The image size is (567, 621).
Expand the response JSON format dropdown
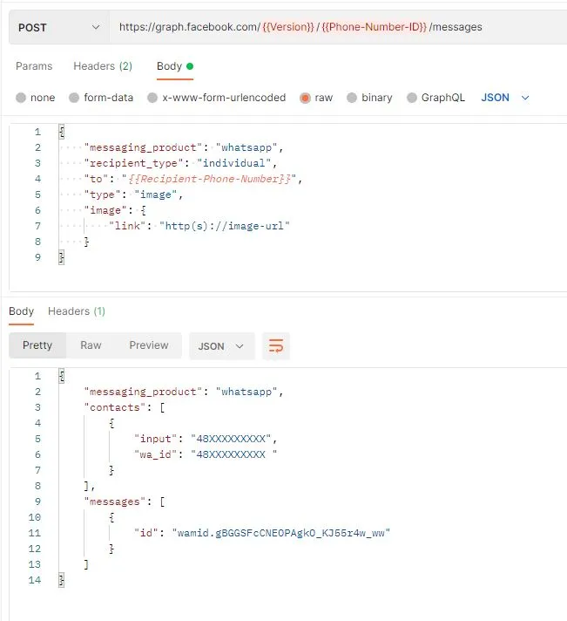pyautogui.click(x=221, y=346)
